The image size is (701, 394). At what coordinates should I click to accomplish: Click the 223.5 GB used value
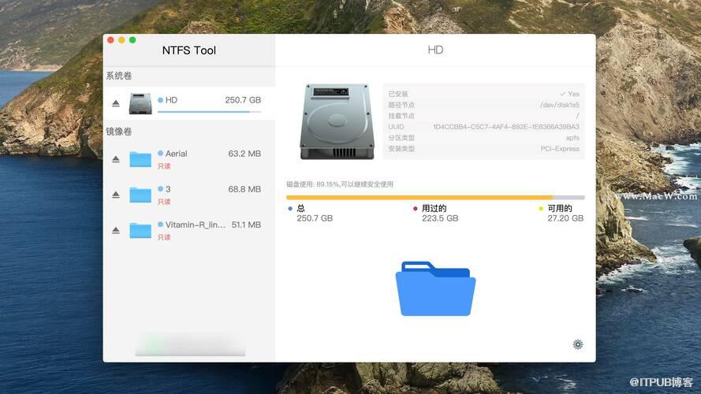440,218
